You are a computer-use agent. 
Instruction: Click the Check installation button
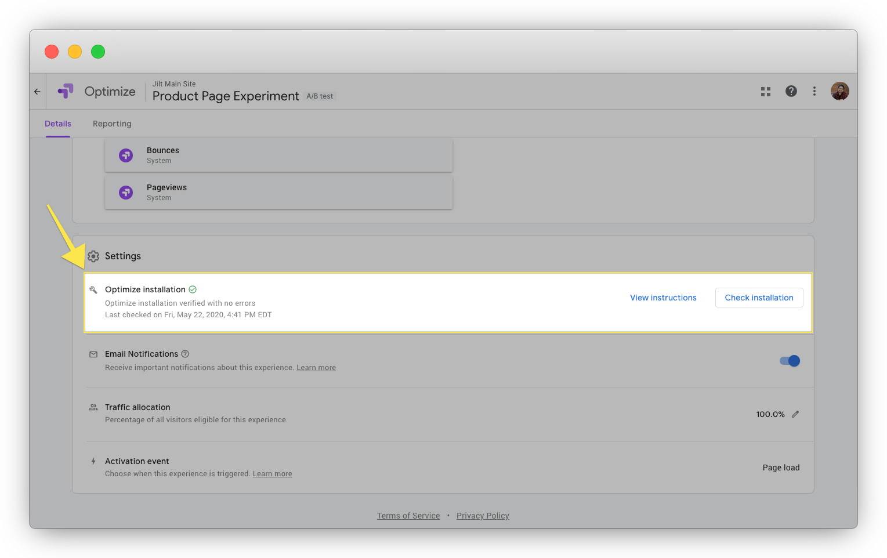(x=759, y=298)
